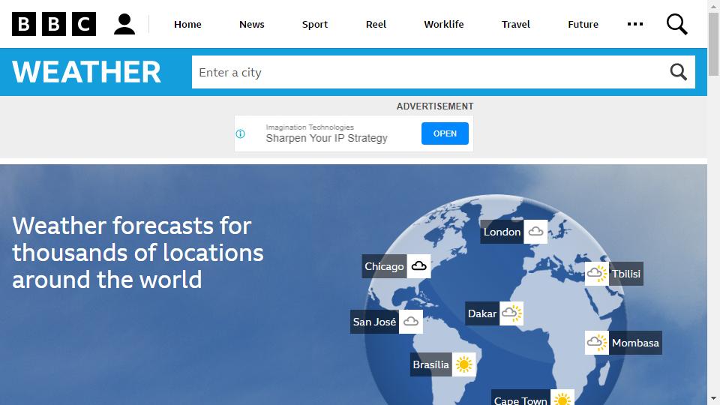Click Mombasa's sunny intervals icon
Image resolution: width=720 pixels, height=405 pixels.
tap(596, 343)
